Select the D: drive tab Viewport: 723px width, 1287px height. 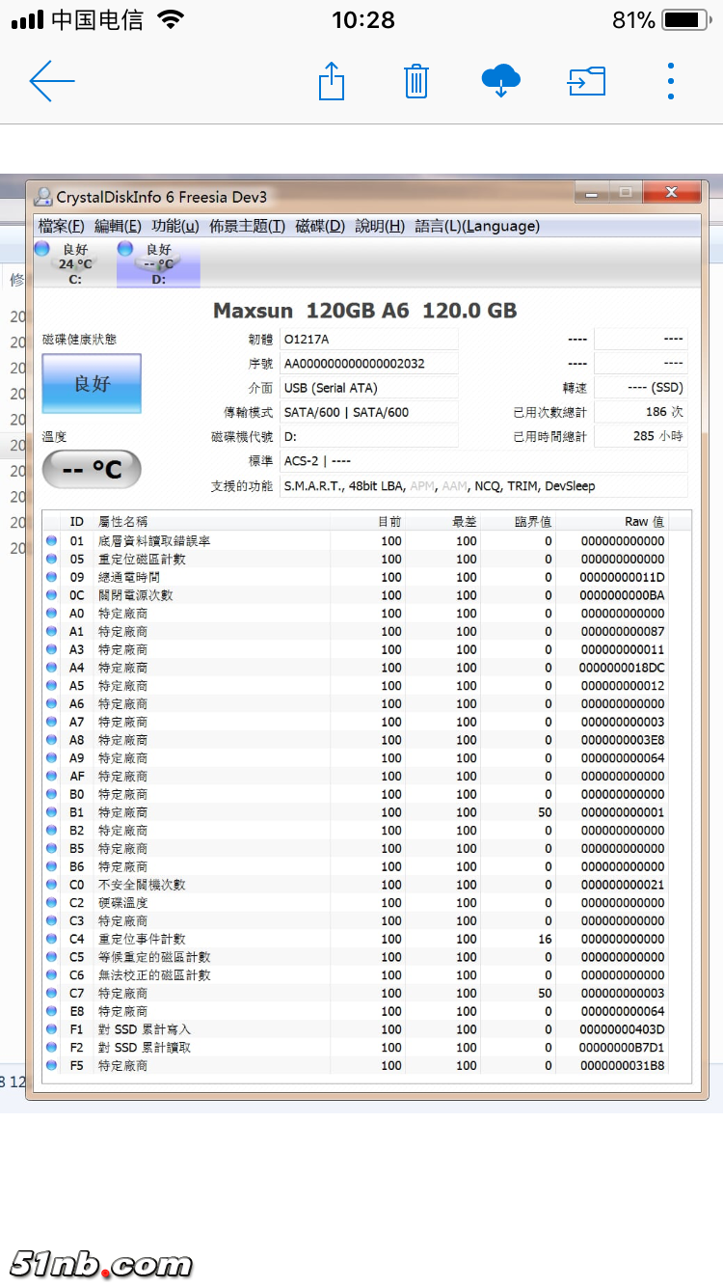[158, 264]
